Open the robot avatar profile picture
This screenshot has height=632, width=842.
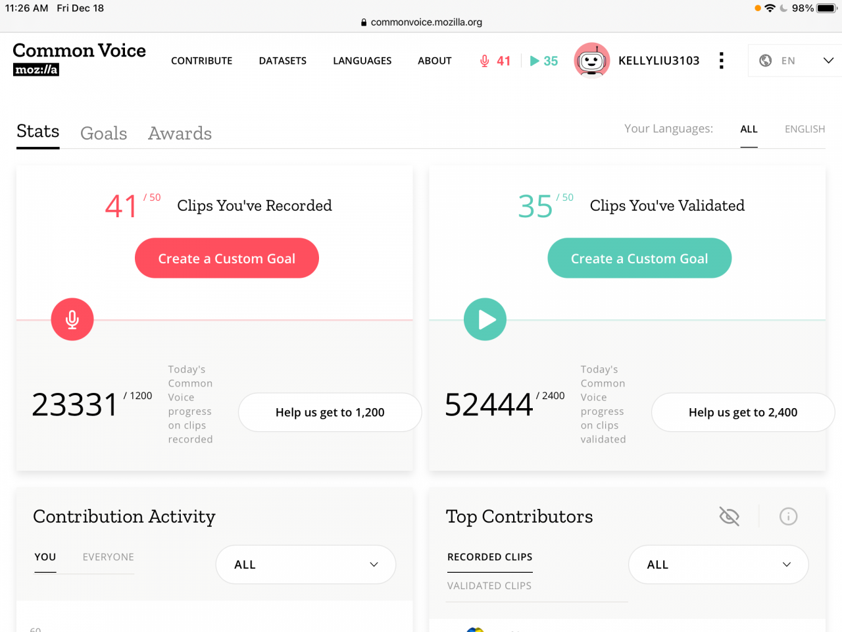(591, 61)
